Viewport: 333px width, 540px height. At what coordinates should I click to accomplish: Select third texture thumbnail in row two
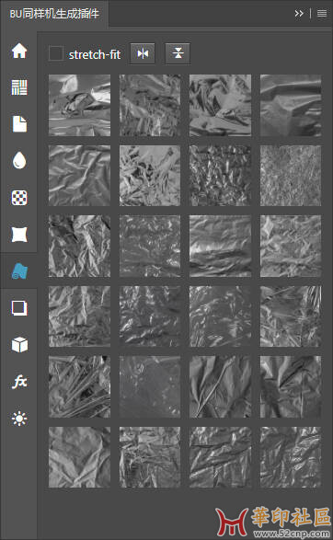pyautogui.click(x=221, y=176)
